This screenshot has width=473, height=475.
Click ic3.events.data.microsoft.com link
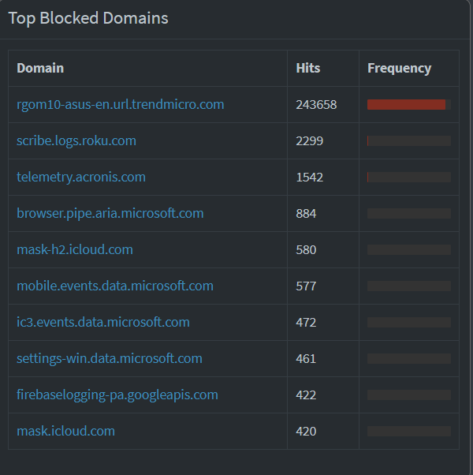click(x=103, y=322)
